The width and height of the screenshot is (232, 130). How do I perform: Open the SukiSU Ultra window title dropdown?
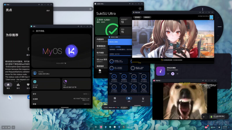coord(105,4)
